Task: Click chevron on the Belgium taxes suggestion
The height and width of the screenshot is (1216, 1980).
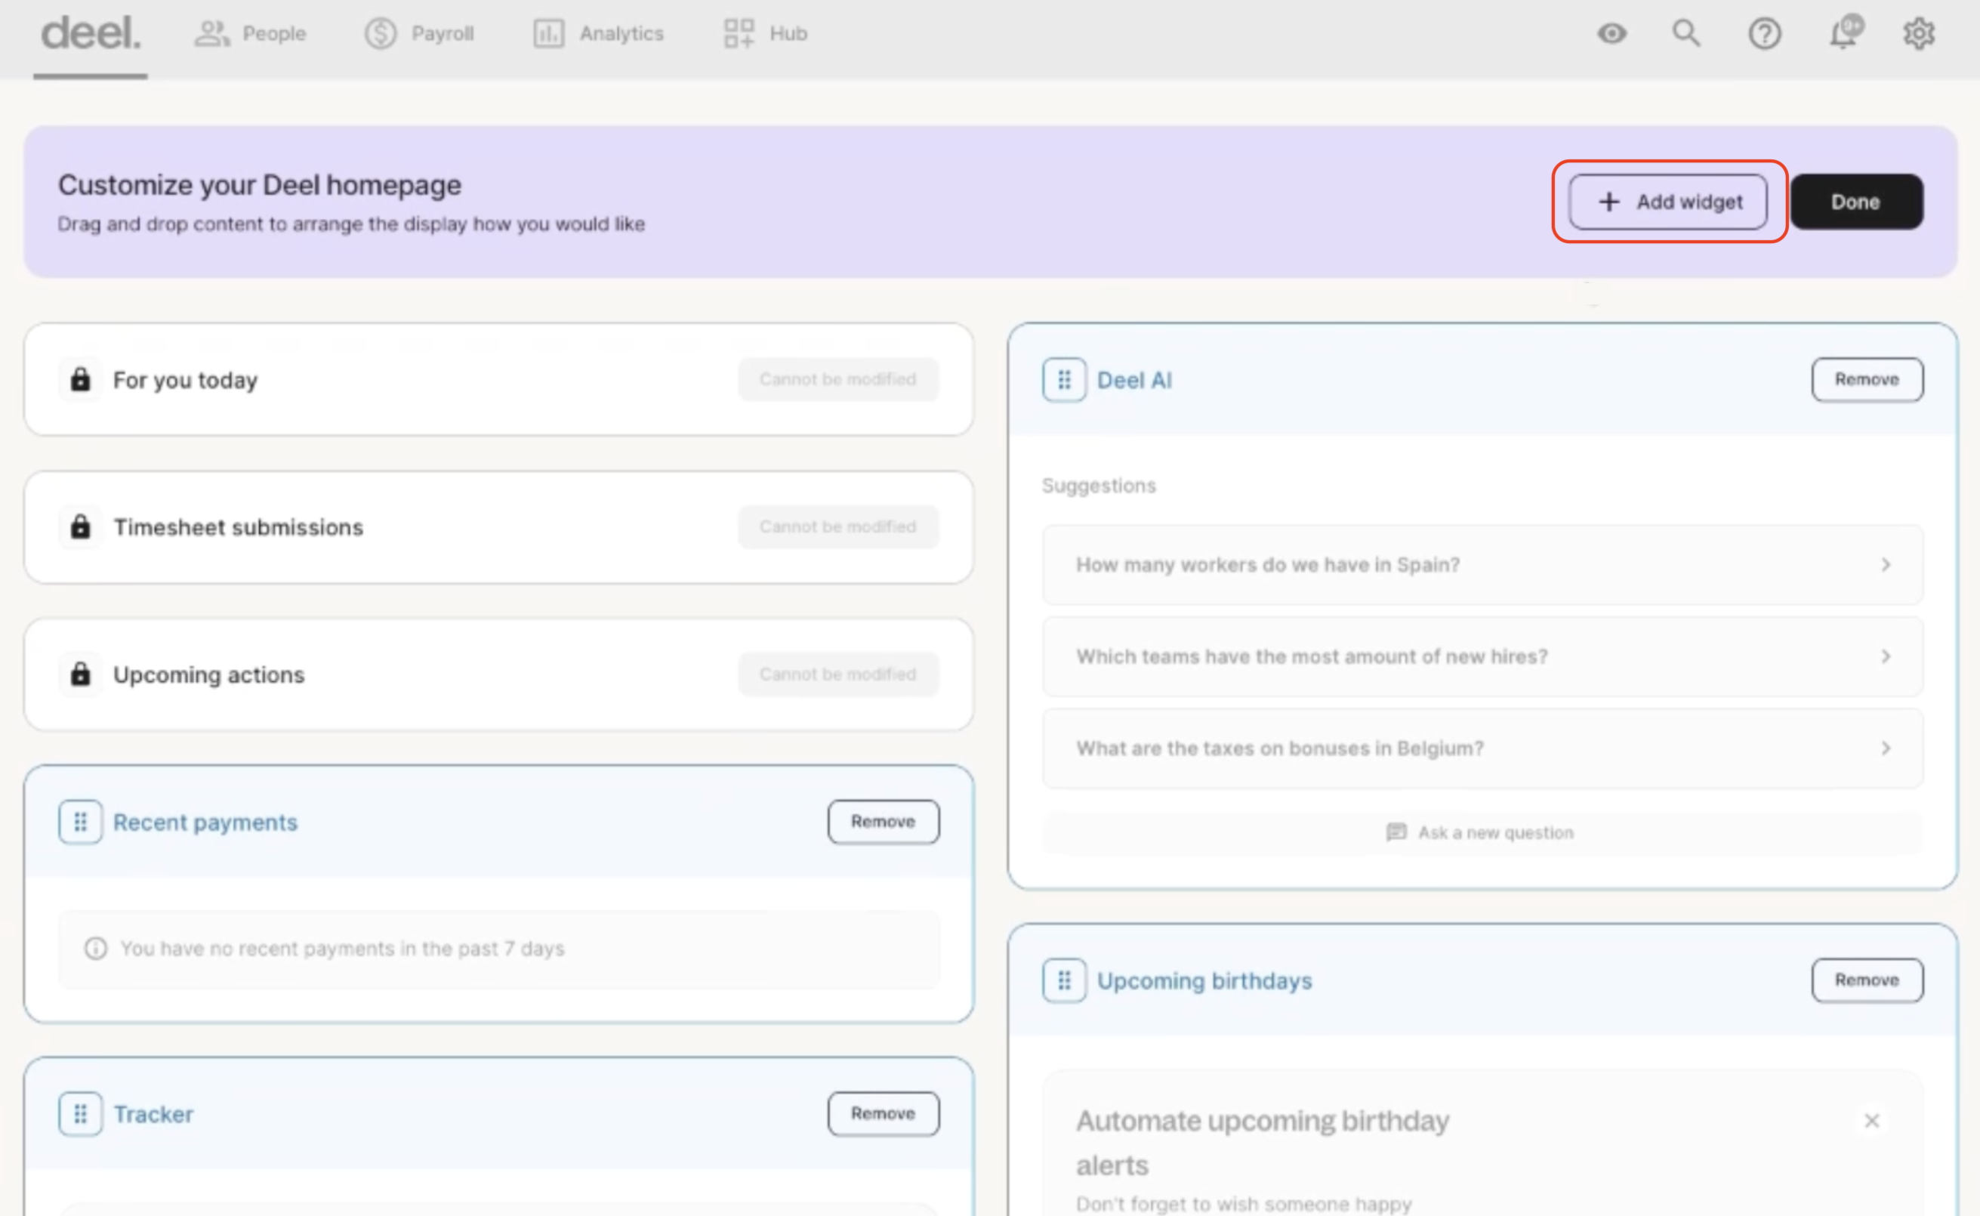Action: coord(1886,748)
